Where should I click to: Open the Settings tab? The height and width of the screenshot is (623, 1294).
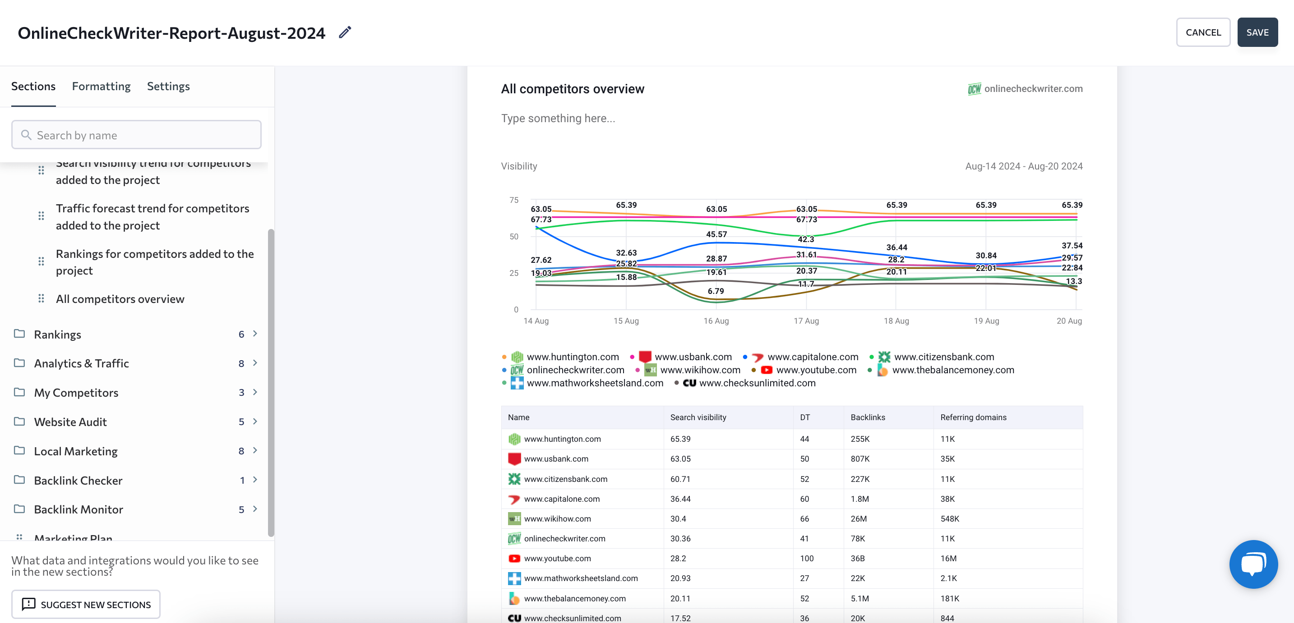click(x=168, y=87)
